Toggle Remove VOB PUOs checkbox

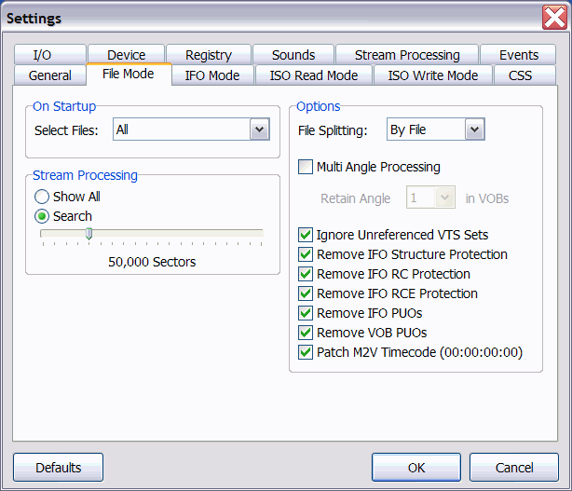[x=306, y=333]
